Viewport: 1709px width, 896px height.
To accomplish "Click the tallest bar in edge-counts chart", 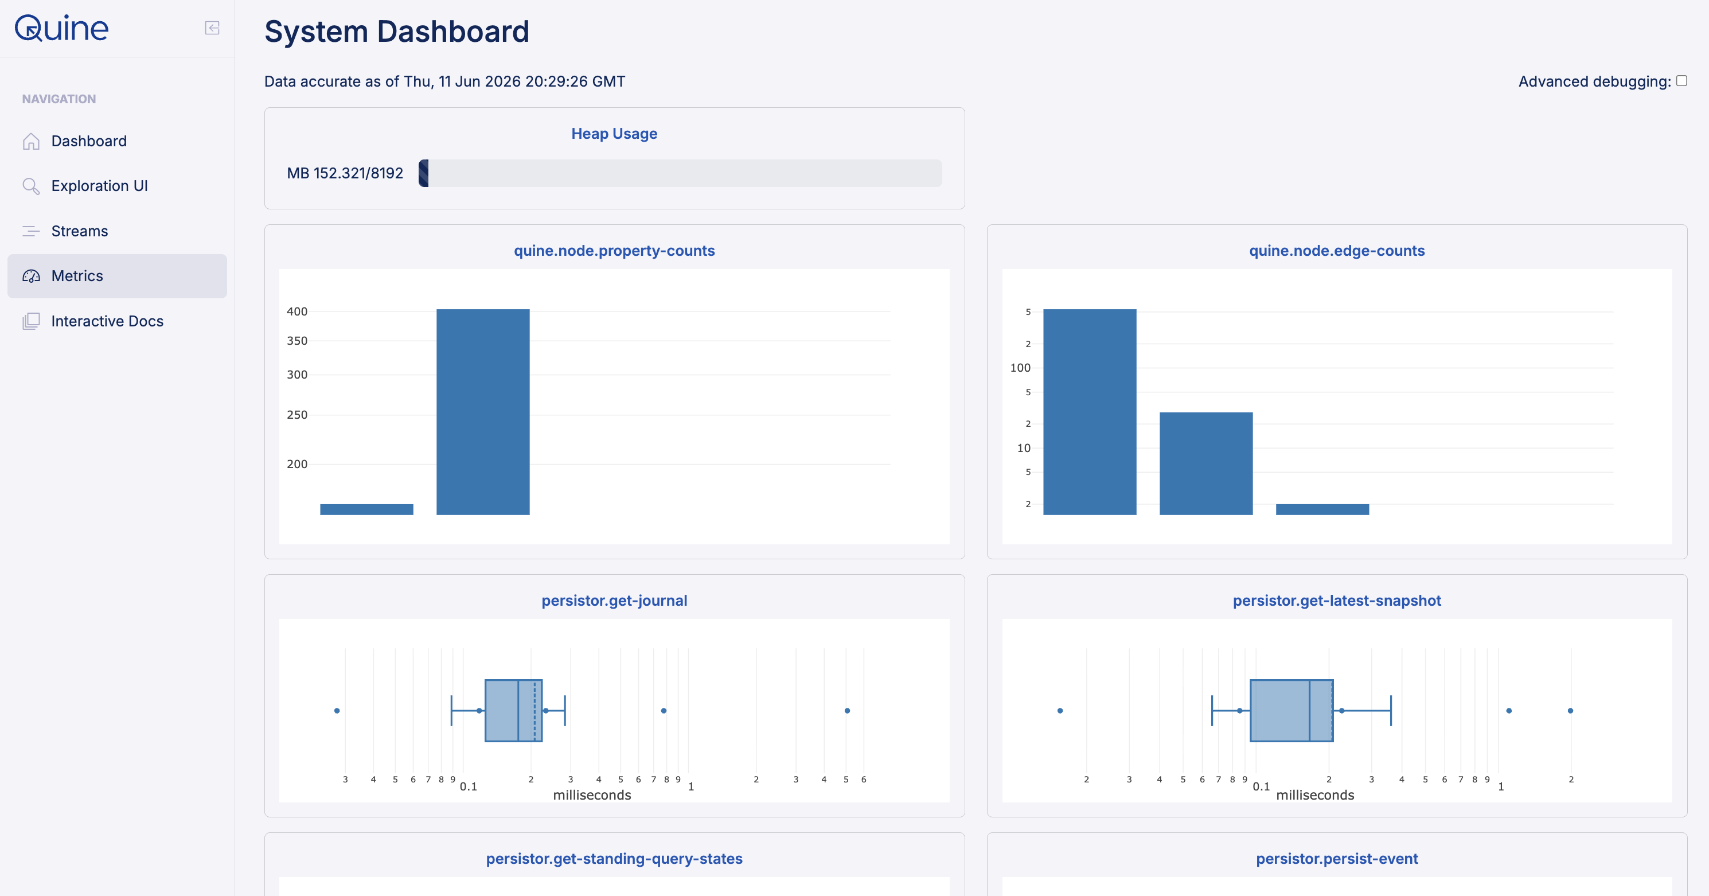I will coord(1090,412).
